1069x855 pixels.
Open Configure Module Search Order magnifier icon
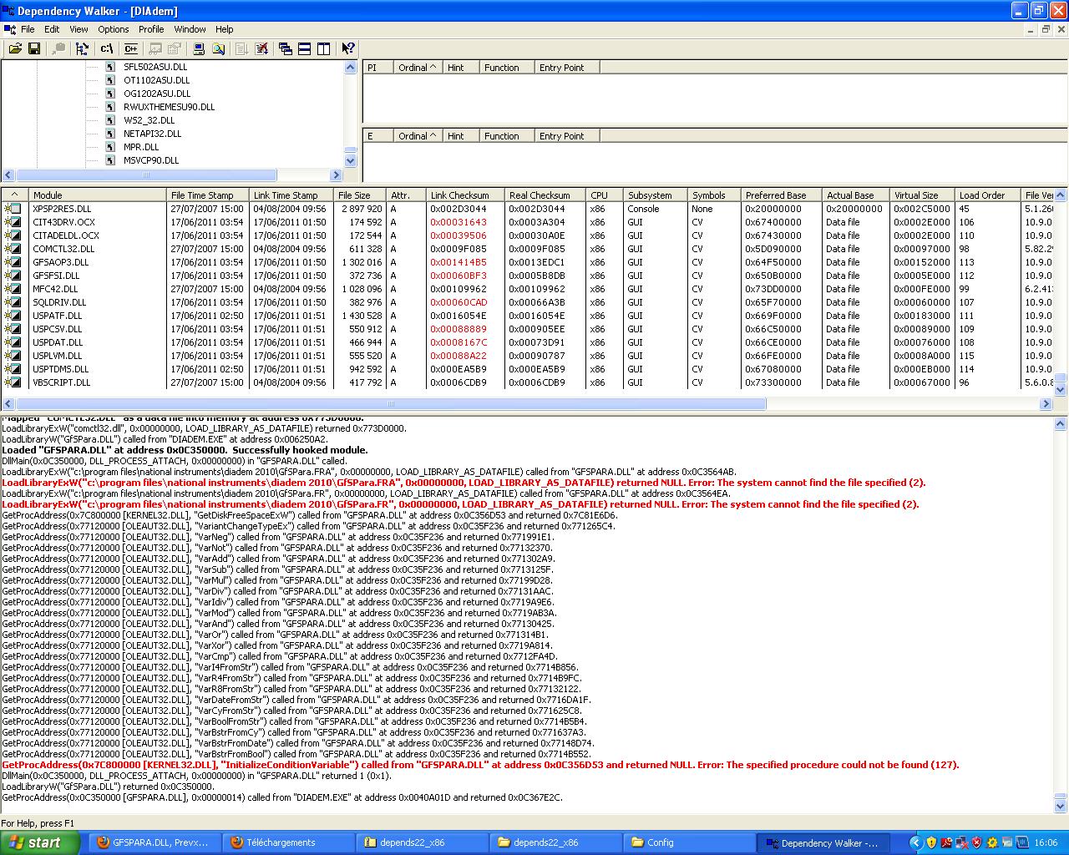point(218,49)
